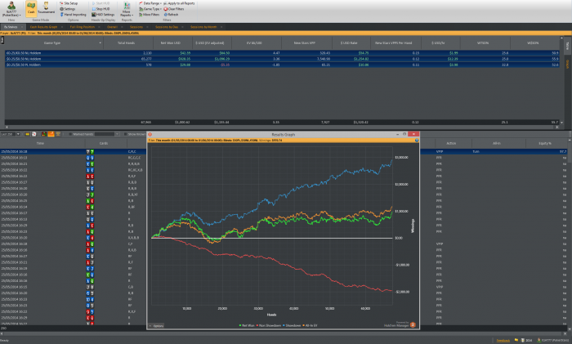The height and width of the screenshot is (344, 572).
Task: Click the Options button in graph window
Action: (x=157, y=325)
